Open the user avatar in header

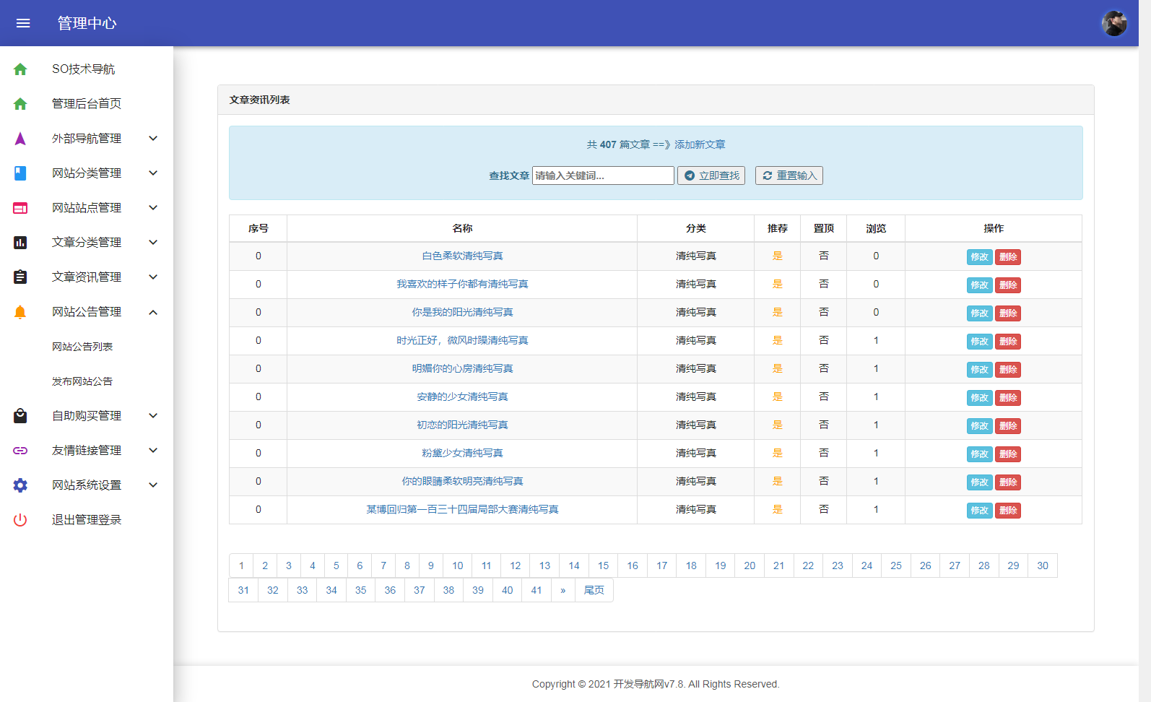1113,23
